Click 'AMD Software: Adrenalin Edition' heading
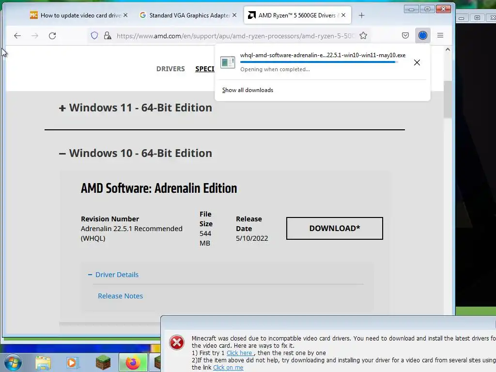496x372 pixels. point(159,188)
